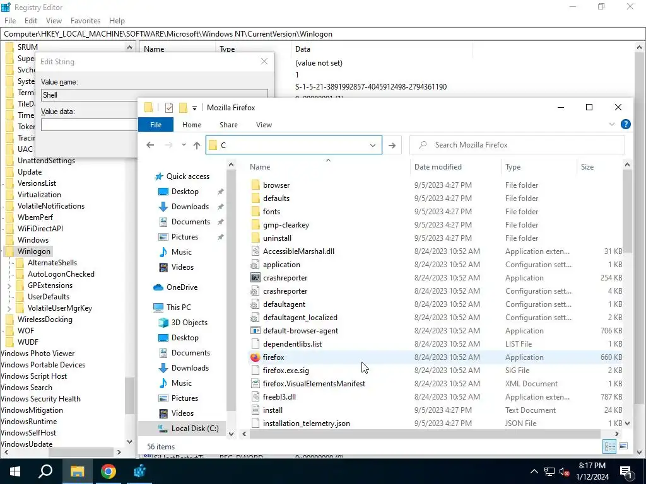Open Customize Quick Access Toolbar dropdown

(194, 108)
